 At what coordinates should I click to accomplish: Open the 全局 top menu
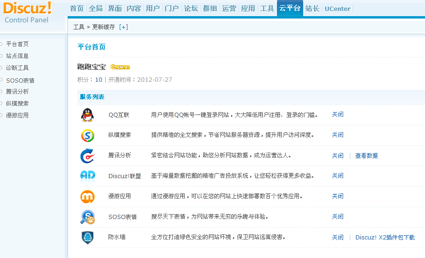point(96,9)
